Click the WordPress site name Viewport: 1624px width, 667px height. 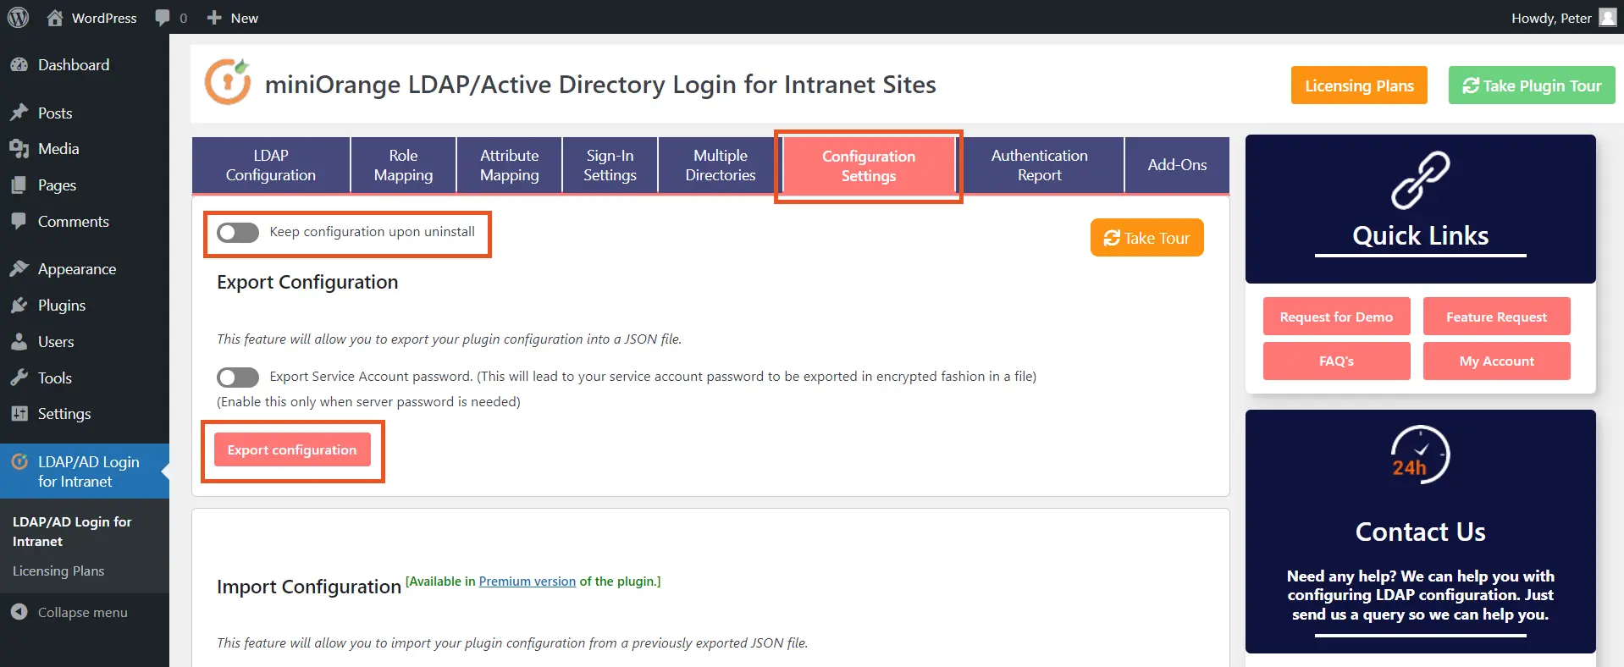click(104, 18)
